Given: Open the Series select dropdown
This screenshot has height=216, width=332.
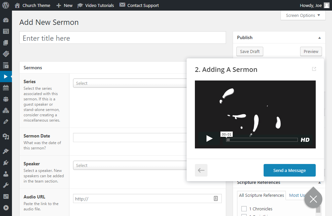Looking at the screenshot, I should pos(129,83).
